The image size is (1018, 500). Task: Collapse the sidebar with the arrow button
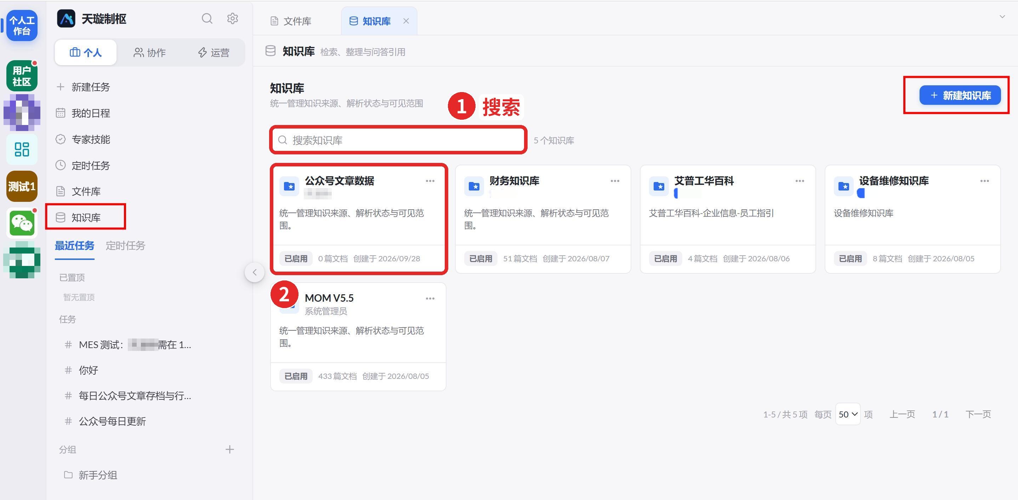[x=255, y=272]
